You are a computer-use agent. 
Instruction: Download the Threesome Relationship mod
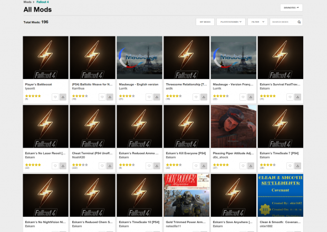(x=204, y=97)
